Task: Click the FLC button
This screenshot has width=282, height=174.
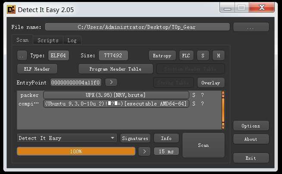Action: 186,56
